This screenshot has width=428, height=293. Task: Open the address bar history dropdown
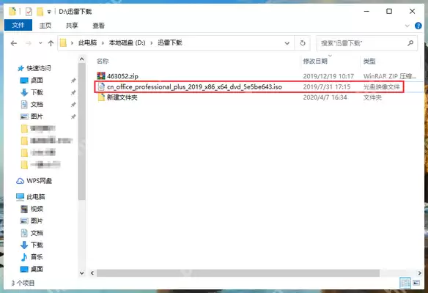[x=287, y=43]
